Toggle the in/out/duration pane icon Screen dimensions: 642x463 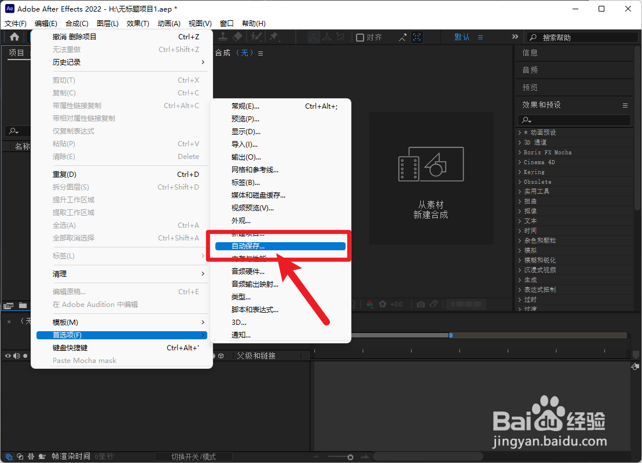pyautogui.click(x=31, y=457)
